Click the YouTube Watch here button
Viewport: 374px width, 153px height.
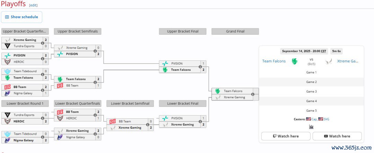tap(337, 136)
